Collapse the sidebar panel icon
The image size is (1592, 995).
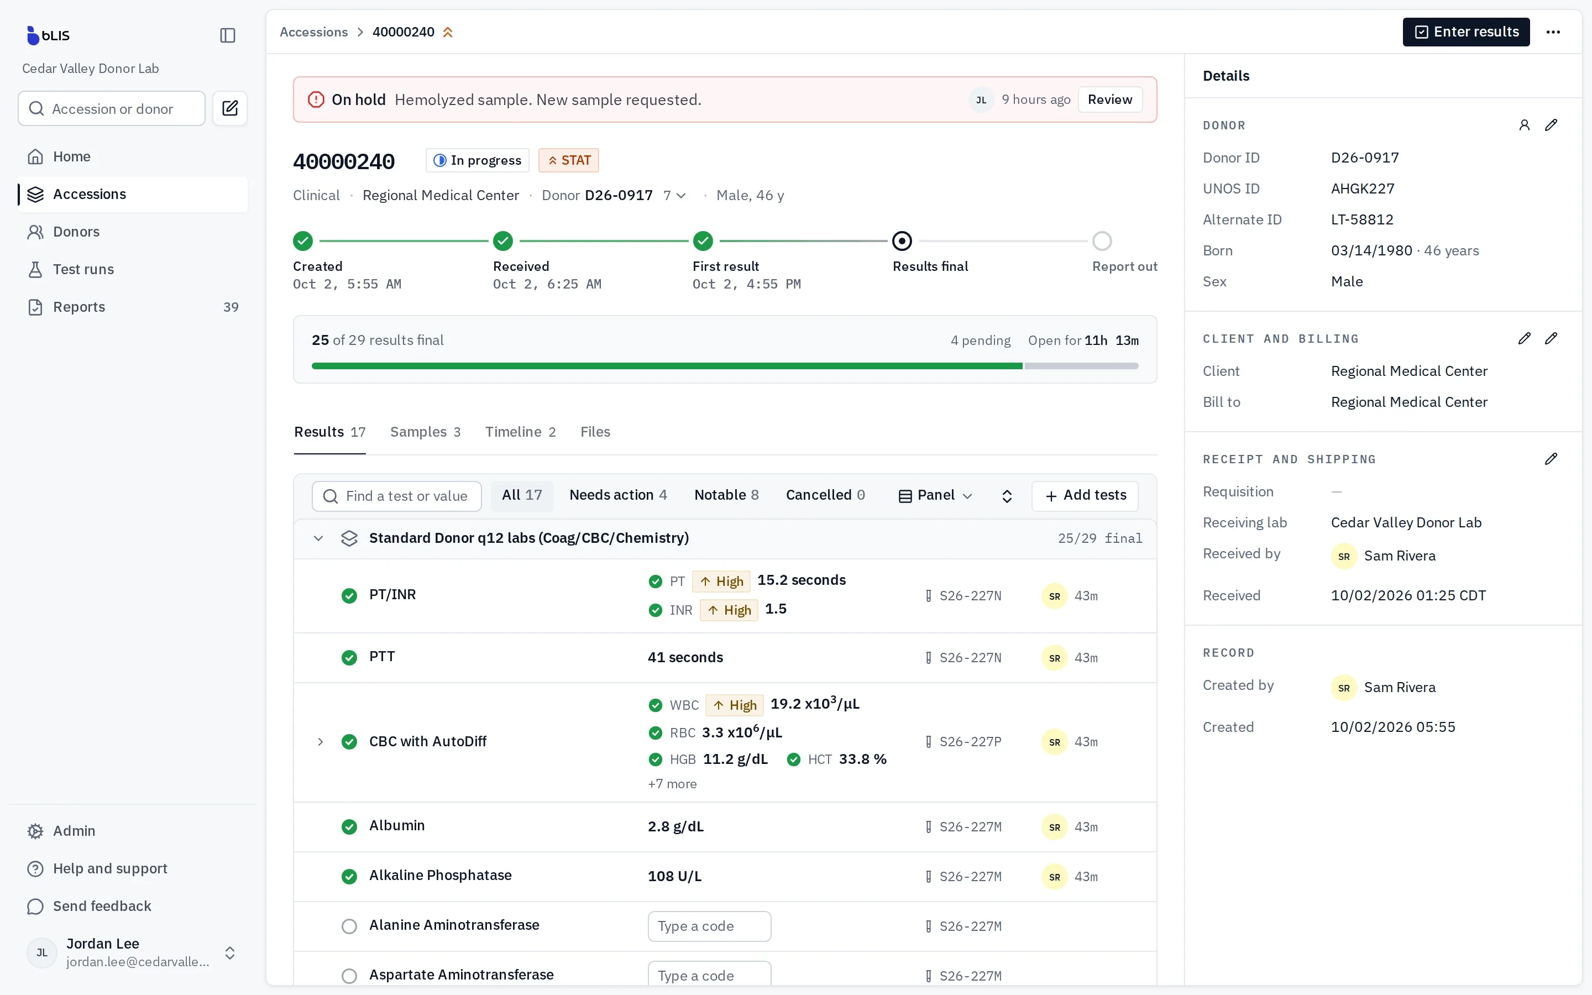(228, 35)
